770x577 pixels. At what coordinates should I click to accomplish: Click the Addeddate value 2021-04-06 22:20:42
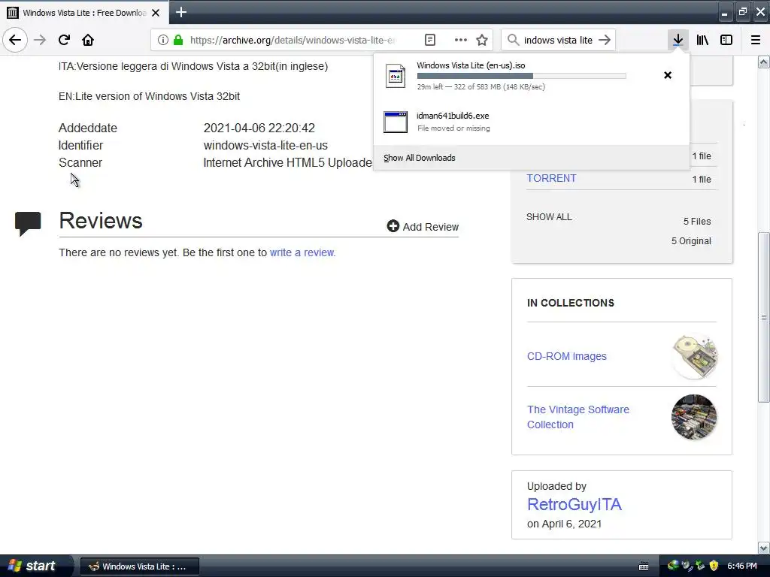click(259, 128)
